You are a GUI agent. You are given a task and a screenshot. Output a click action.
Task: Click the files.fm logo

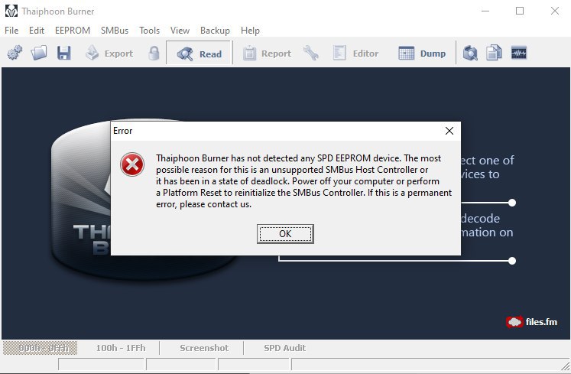[x=532, y=322]
